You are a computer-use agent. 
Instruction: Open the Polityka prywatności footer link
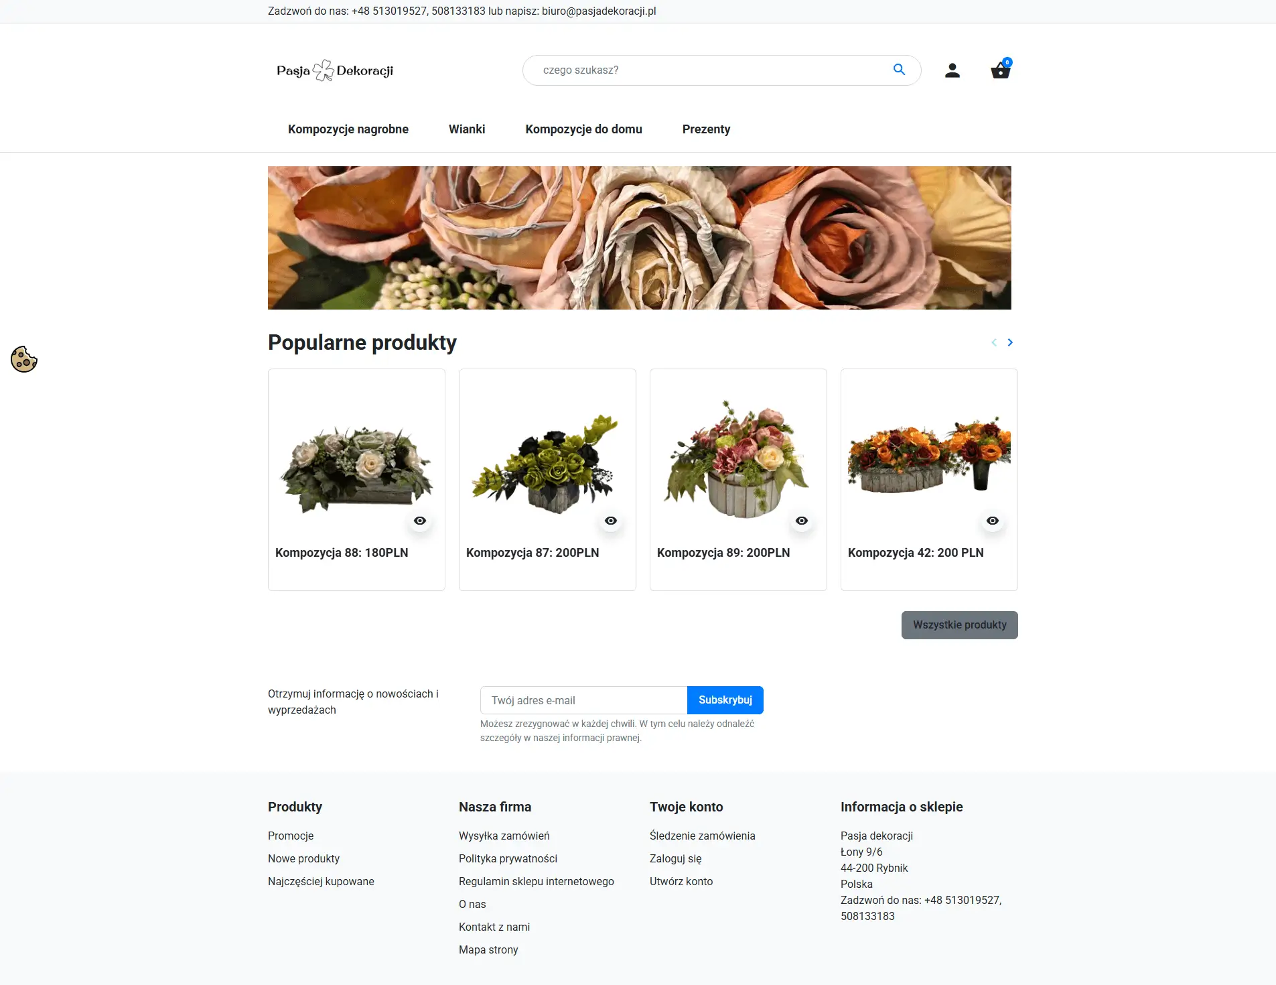508,858
